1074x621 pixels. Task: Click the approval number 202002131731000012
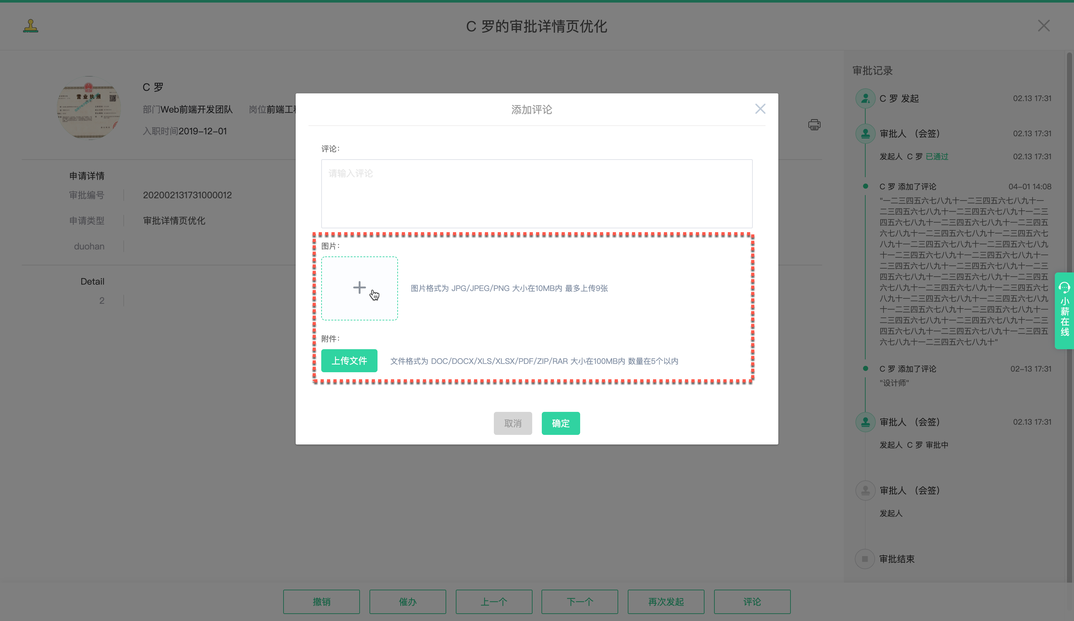coord(187,195)
